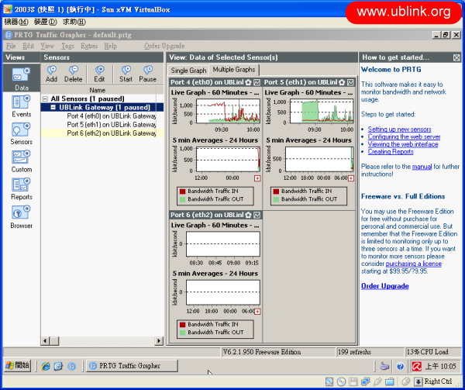Click the PRTG quick launch icon
The image size is (465, 390).
pyautogui.click(x=72, y=366)
